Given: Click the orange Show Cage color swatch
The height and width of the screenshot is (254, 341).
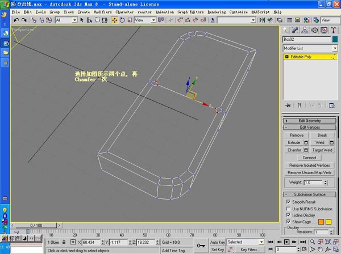Looking at the screenshot, I should pos(321,222).
